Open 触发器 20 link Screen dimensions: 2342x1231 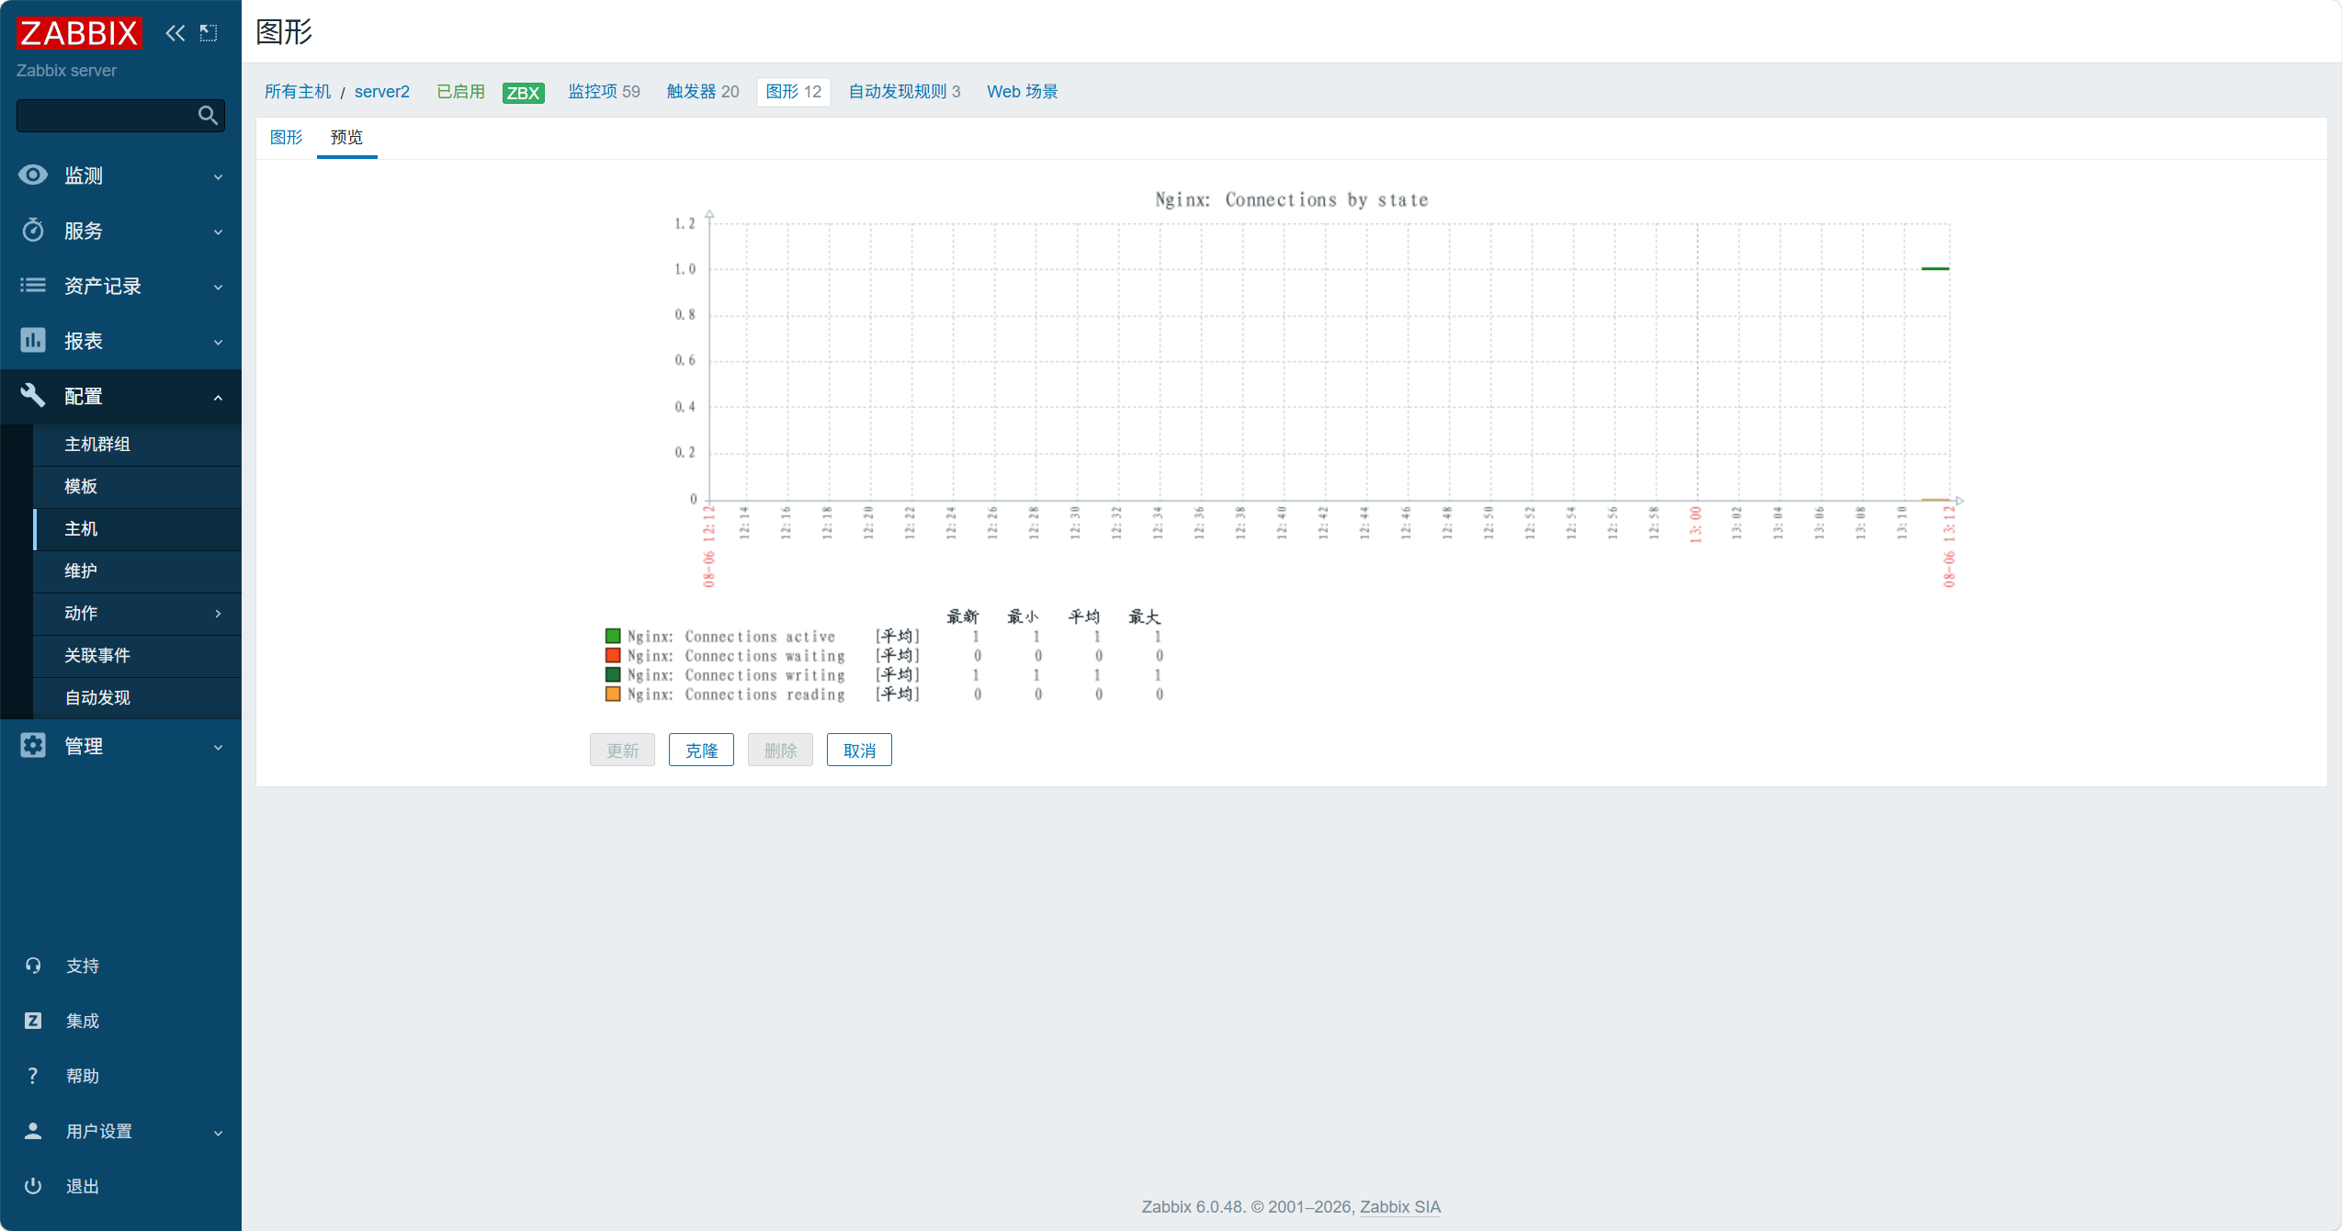click(x=703, y=91)
